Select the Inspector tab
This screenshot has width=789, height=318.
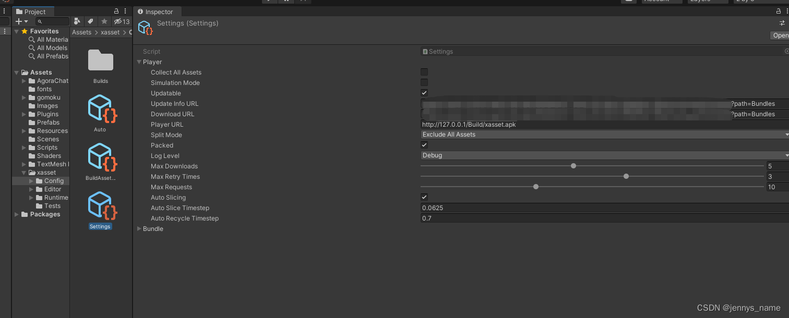157,11
